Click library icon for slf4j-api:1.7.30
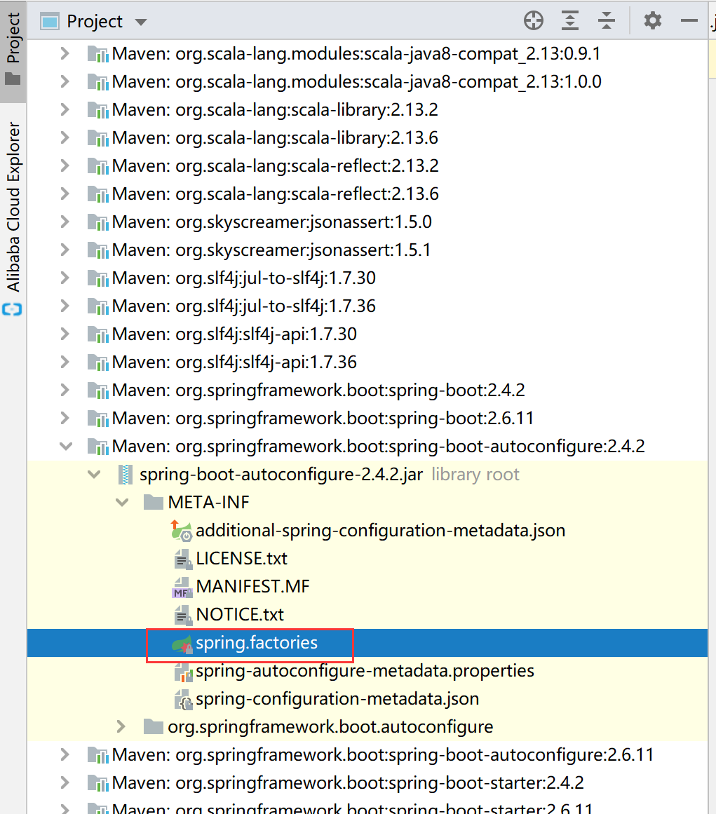716x814 pixels. [97, 334]
